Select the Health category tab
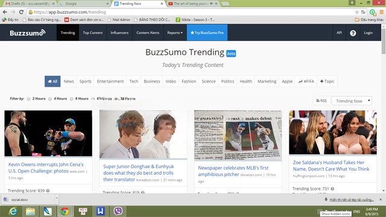Screen dimensions: 386x217 pos(246,81)
